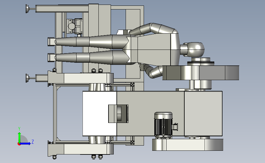Select the red origin point of the coordinate triad

tap(19, 144)
